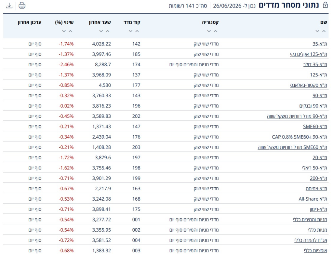This screenshot has height=254, width=333.
Task: Sort last price column ascending arrow
Action: pos(108,31)
